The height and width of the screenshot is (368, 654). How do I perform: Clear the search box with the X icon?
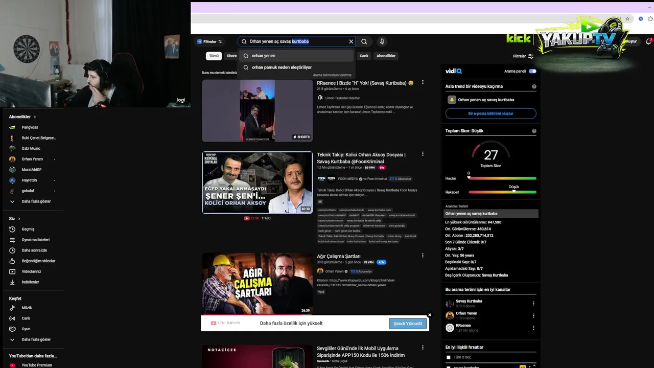tap(351, 41)
